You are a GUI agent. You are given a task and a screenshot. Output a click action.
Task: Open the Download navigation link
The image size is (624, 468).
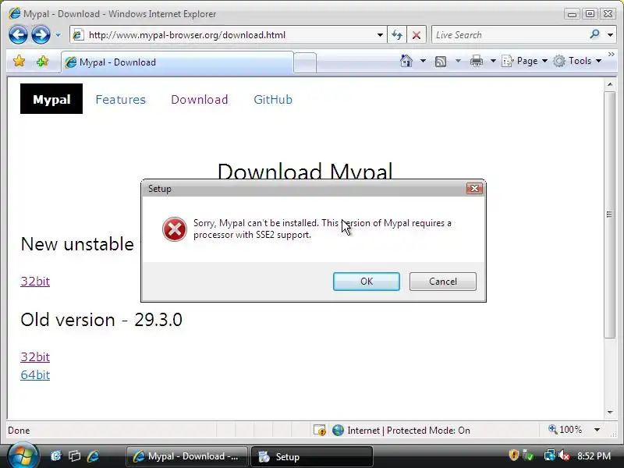pyautogui.click(x=200, y=100)
